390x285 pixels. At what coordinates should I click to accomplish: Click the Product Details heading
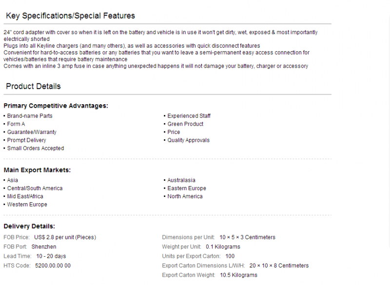[x=33, y=86]
